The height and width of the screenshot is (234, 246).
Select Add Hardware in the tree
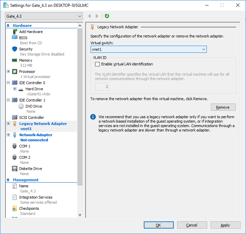point(31,32)
